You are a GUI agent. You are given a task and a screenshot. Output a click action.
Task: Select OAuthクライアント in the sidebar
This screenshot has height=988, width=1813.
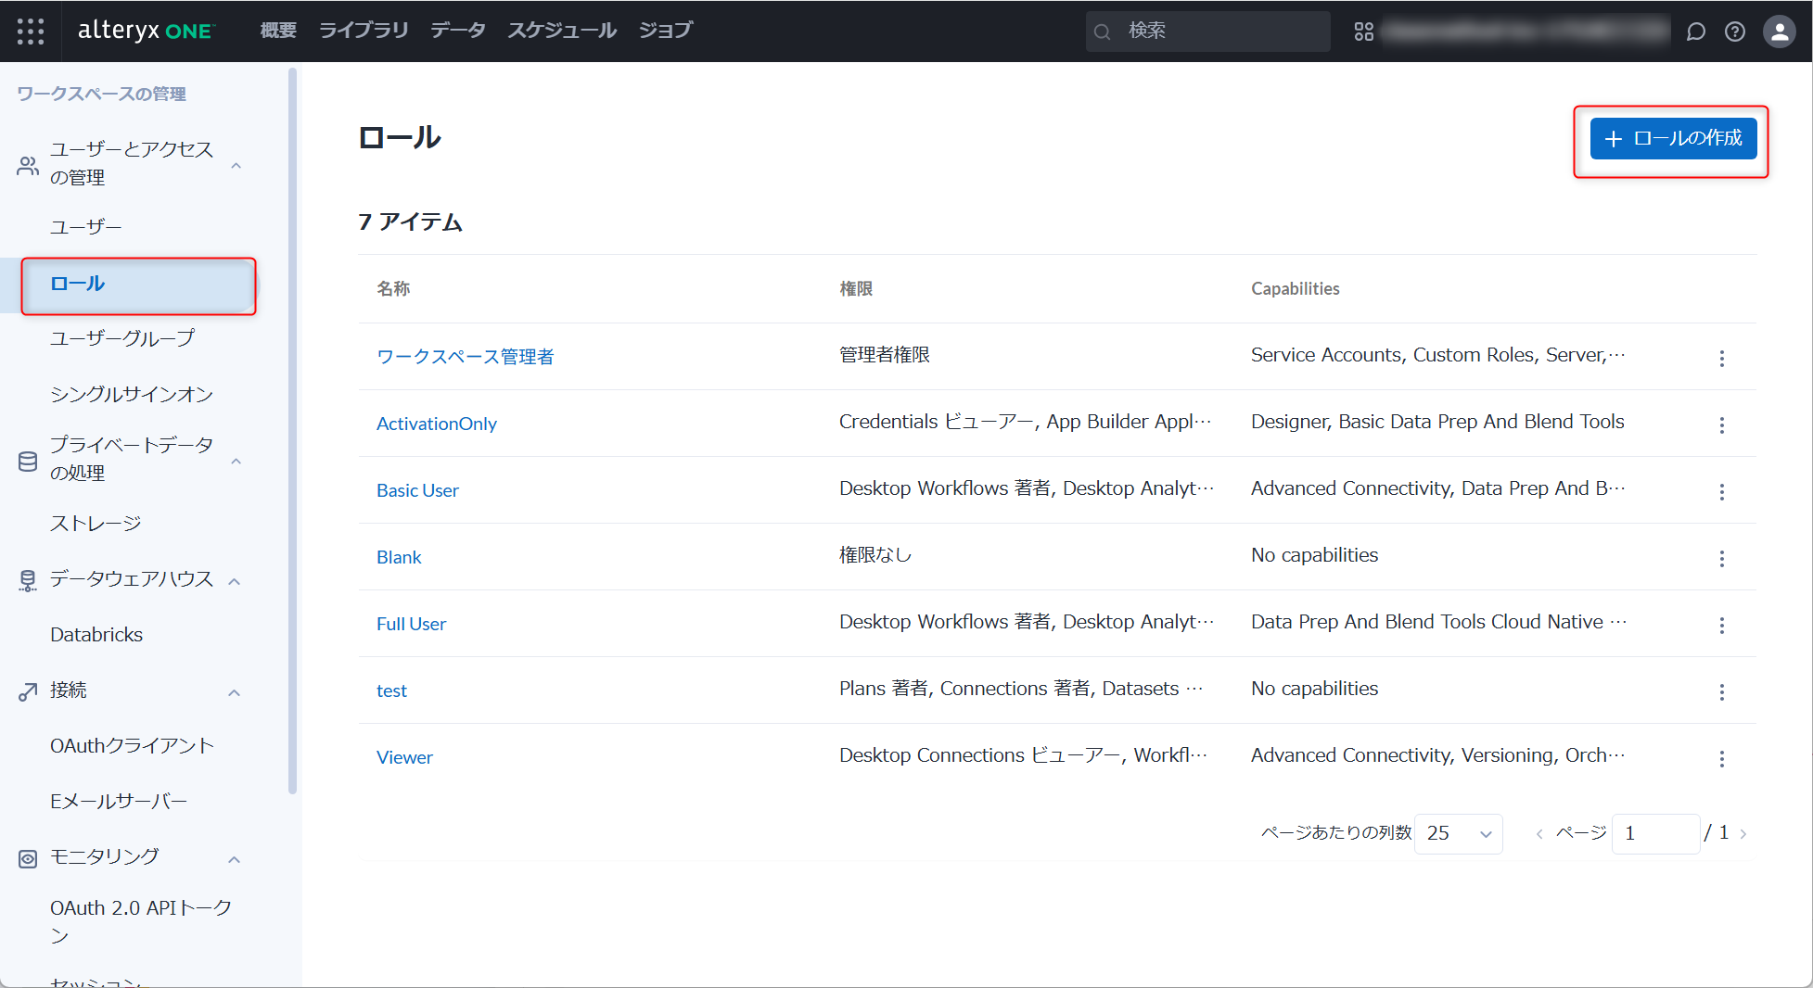pyautogui.click(x=133, y=746)
